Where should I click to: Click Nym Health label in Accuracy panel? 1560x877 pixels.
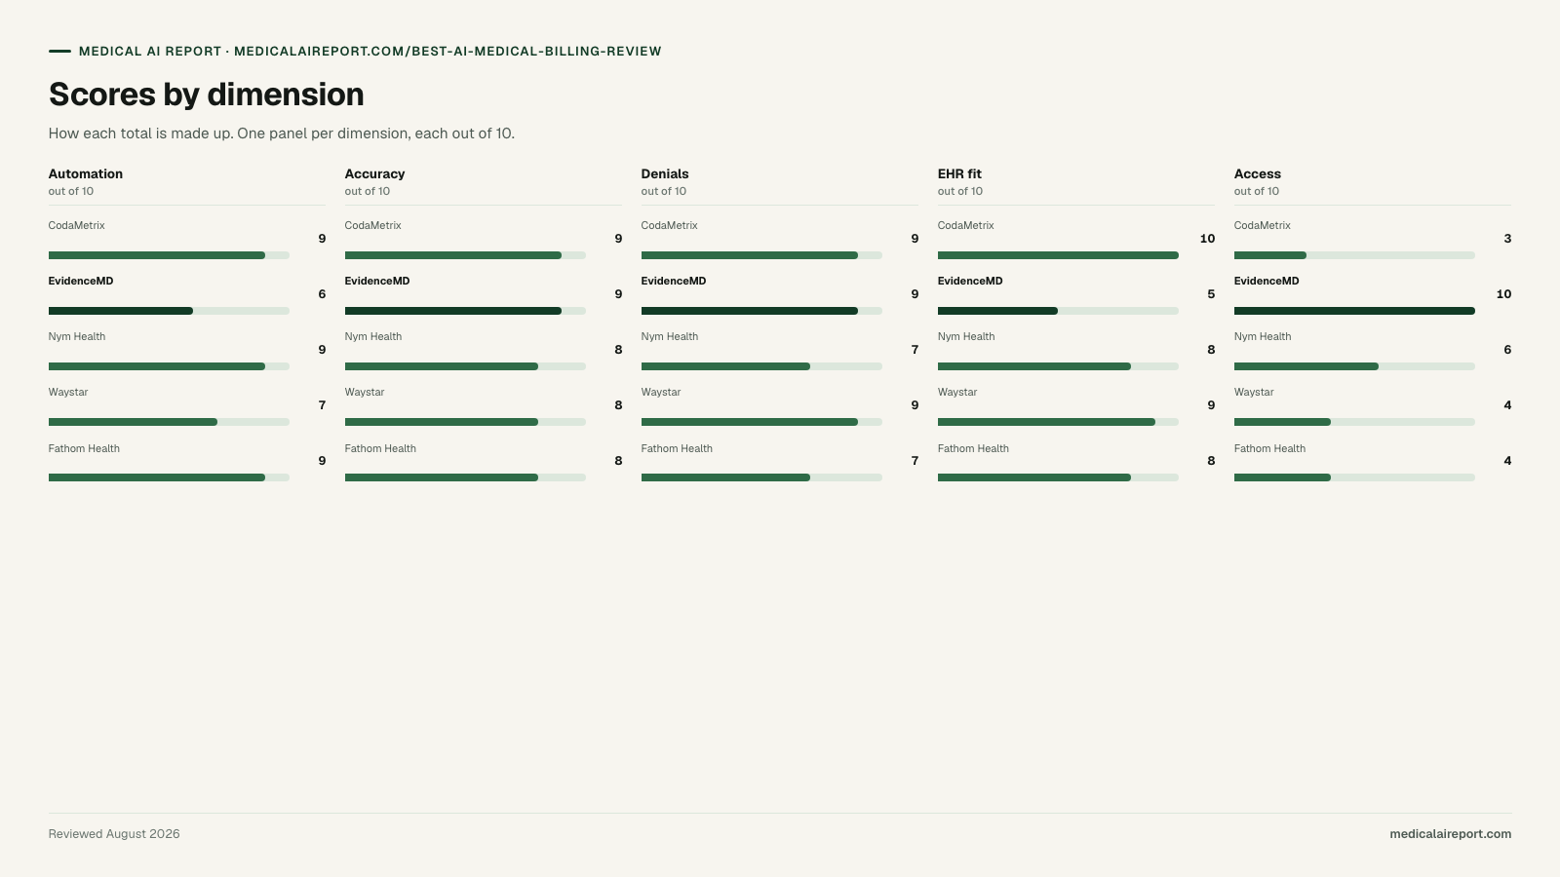point(373,336)
